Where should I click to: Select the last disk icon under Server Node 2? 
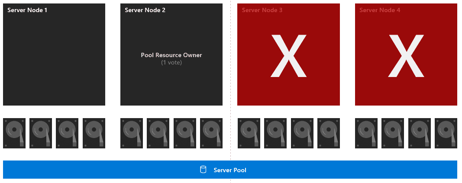click(211, 133)
